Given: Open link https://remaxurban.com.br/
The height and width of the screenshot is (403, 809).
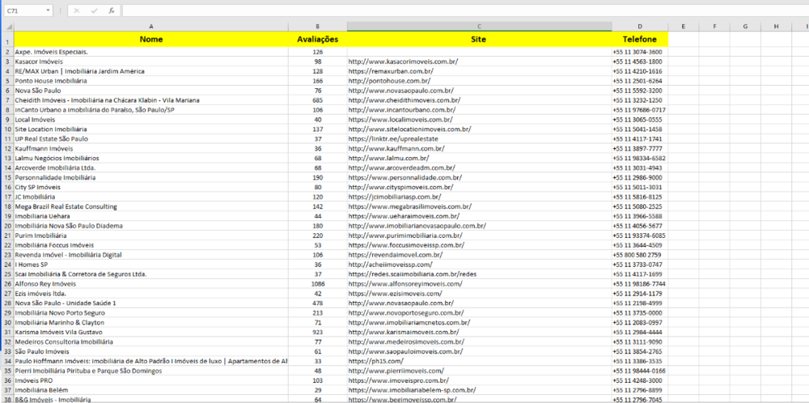Looking at the screenshot, I should tap(391, 71).
